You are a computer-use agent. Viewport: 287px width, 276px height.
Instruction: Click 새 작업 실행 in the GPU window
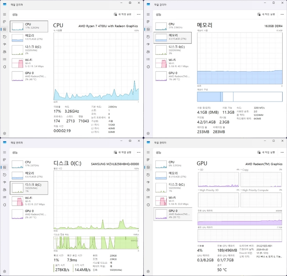click(x=266, y=152)
